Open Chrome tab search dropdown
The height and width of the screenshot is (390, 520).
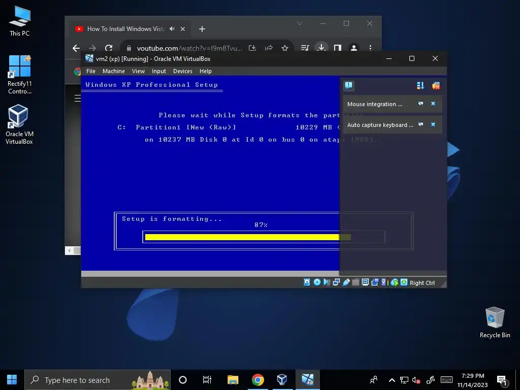click(x=300, y=23)
